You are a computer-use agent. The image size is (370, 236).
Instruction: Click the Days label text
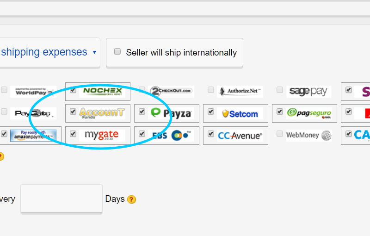[x=115, y=199]
